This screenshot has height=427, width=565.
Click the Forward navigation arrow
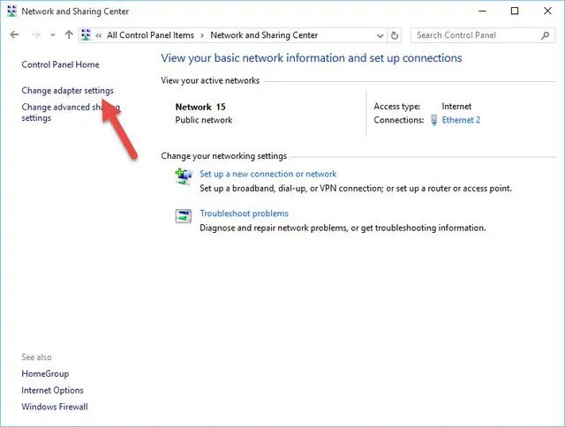point(35,35)
